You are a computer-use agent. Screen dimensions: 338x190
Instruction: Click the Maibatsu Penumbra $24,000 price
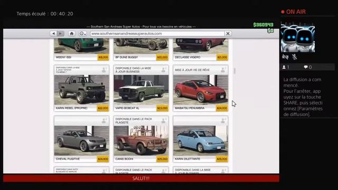coord(222,108)
